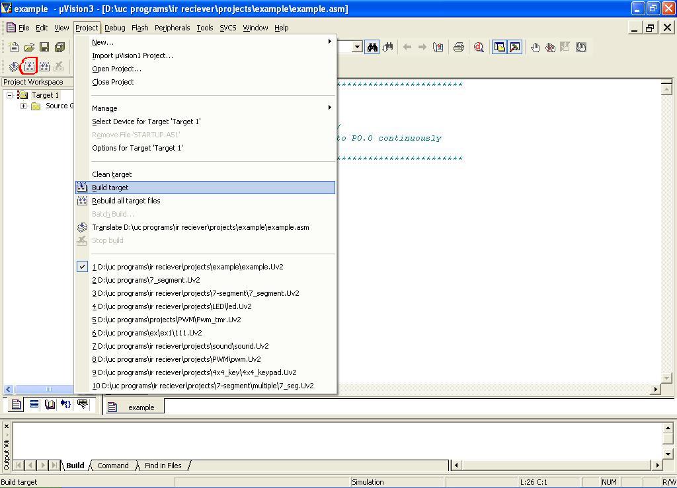The image size is (677, 488).
Task: Open the Flash menu
Action: point(140,28)
